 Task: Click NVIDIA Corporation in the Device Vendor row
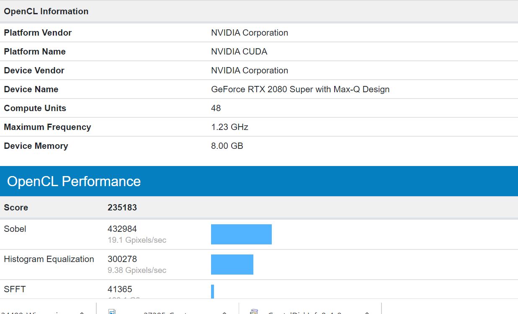pos(250,70)
